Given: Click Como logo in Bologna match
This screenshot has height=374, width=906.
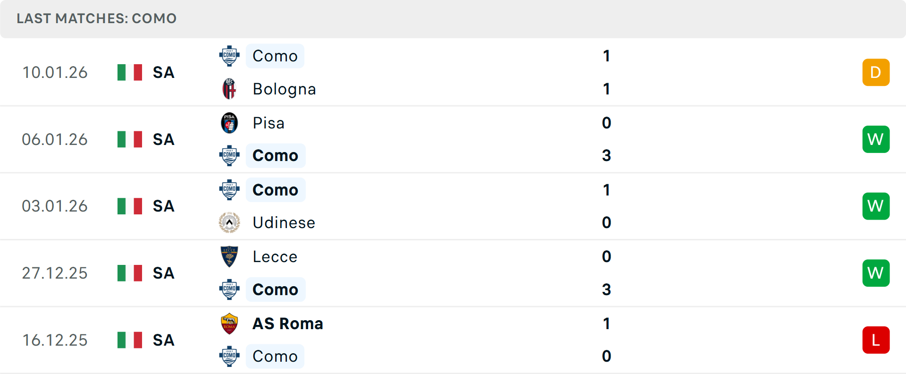Looking at the screenshot, I should click(x=229, y=56).
